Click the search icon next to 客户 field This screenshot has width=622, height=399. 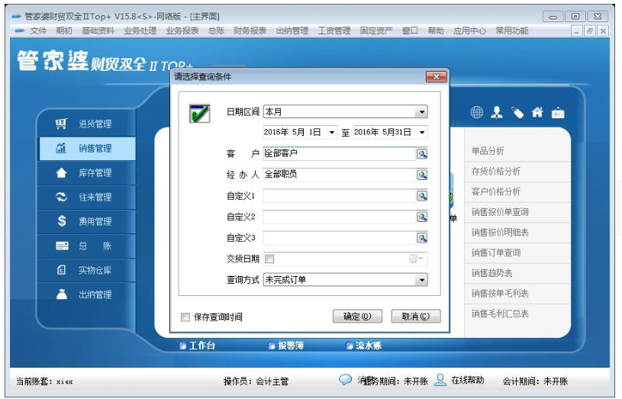pos(422,154)
